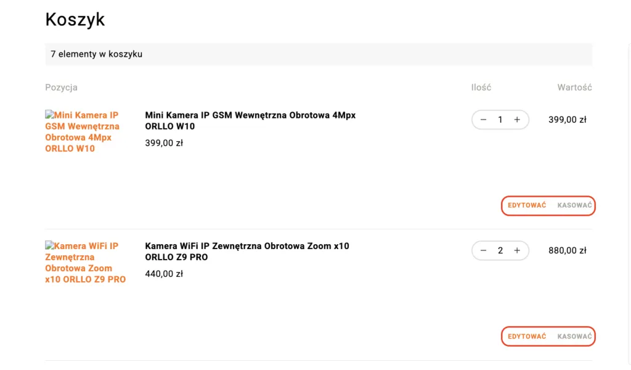Decrease quantity of Mini Kamera ORLLO W10
This screenshot has width=631, height=370.
pos(483,120)
